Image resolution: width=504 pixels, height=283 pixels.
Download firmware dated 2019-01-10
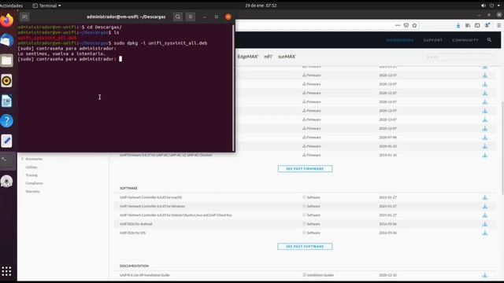(x=485, y=155)
